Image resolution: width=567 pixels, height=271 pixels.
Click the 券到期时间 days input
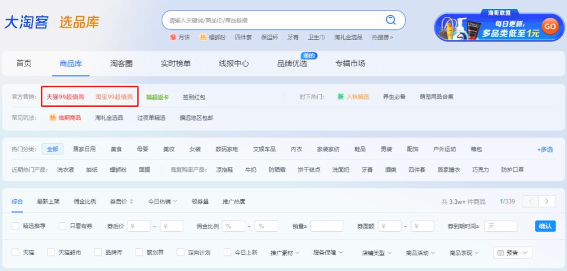pyautogui.click(x=500, y=226)
